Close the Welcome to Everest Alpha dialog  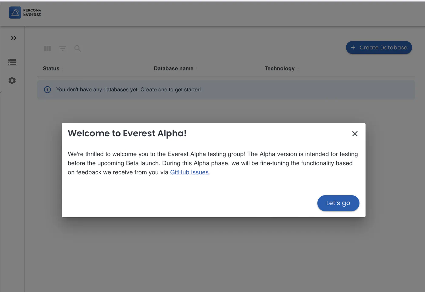[x=355, y=134]
